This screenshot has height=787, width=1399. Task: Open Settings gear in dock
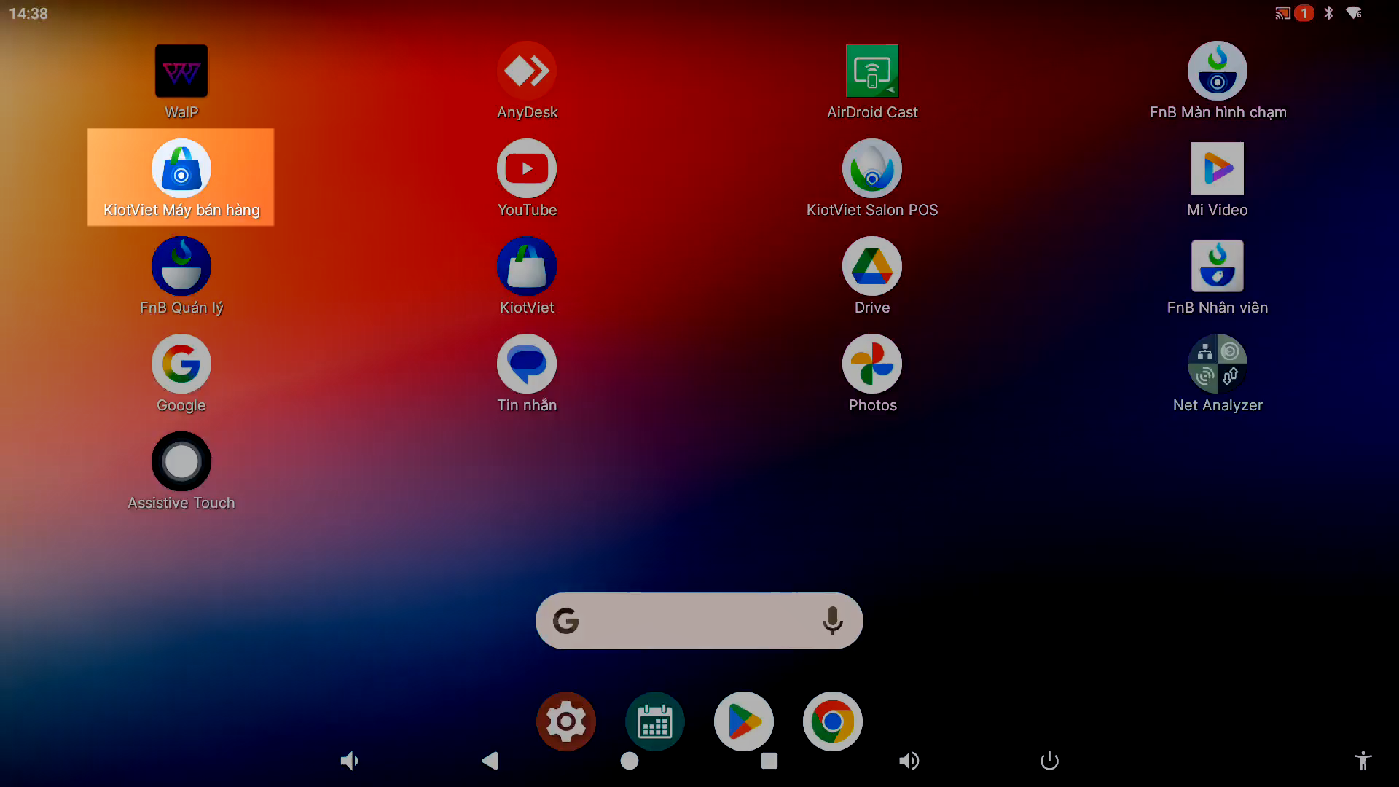click(x=566, y=721)
